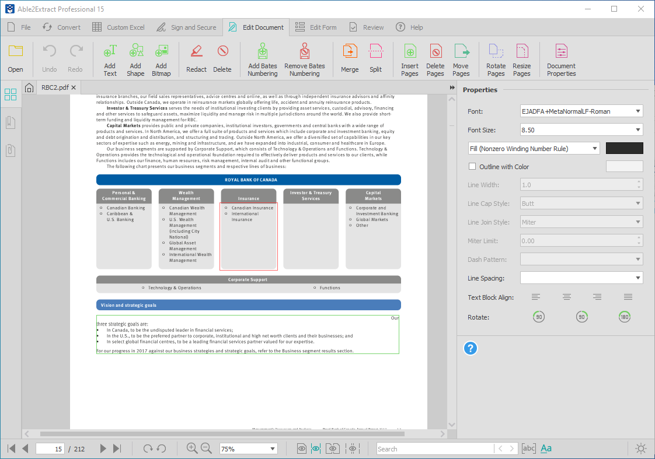Toggle case-sensitive search with abc button
The width and height of the screenshot is (655, 459).
(x=528, y=448)
